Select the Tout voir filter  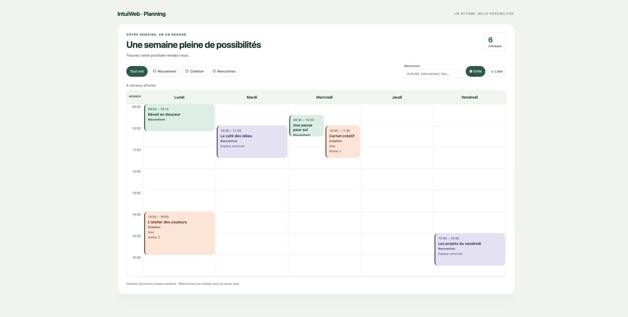(x=137, y=71)
